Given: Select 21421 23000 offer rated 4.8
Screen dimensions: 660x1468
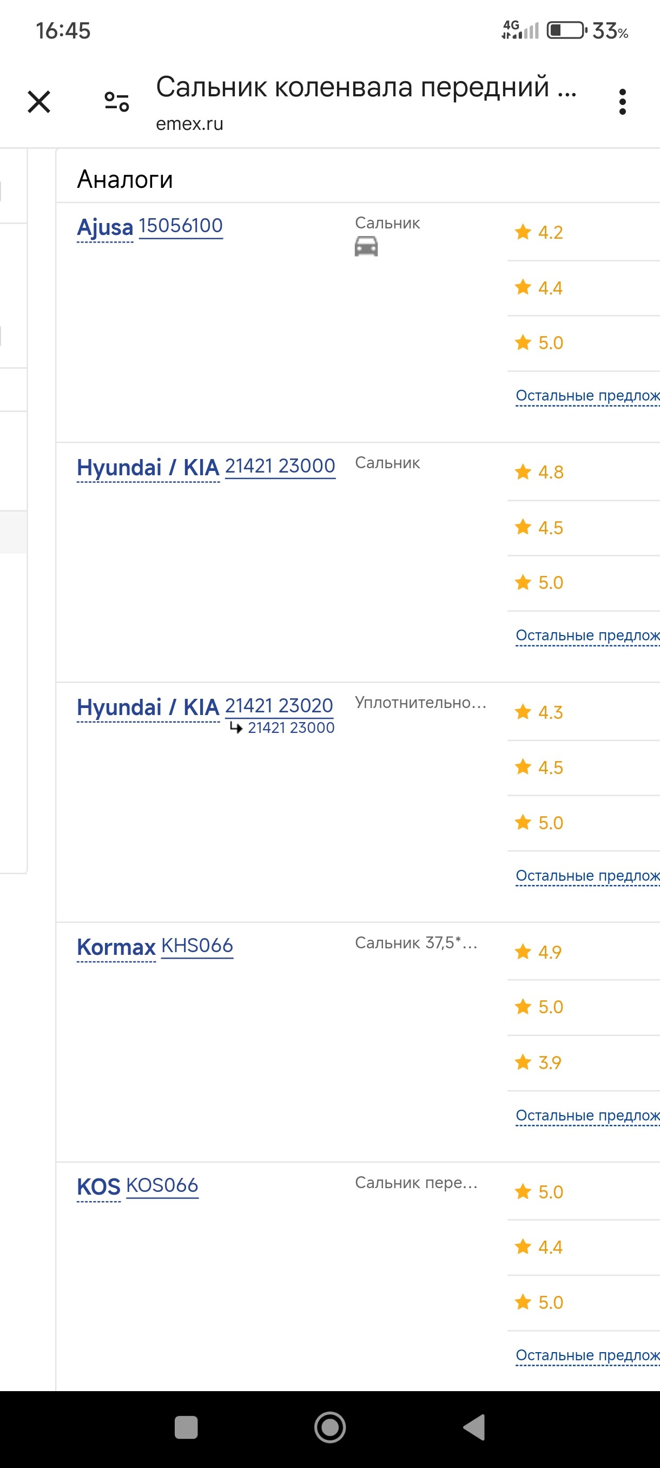Looking at the screenshot, I should coord(584,473).
